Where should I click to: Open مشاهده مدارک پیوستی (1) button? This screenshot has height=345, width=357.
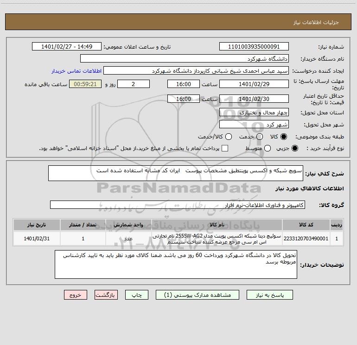(x=198, y=295)
